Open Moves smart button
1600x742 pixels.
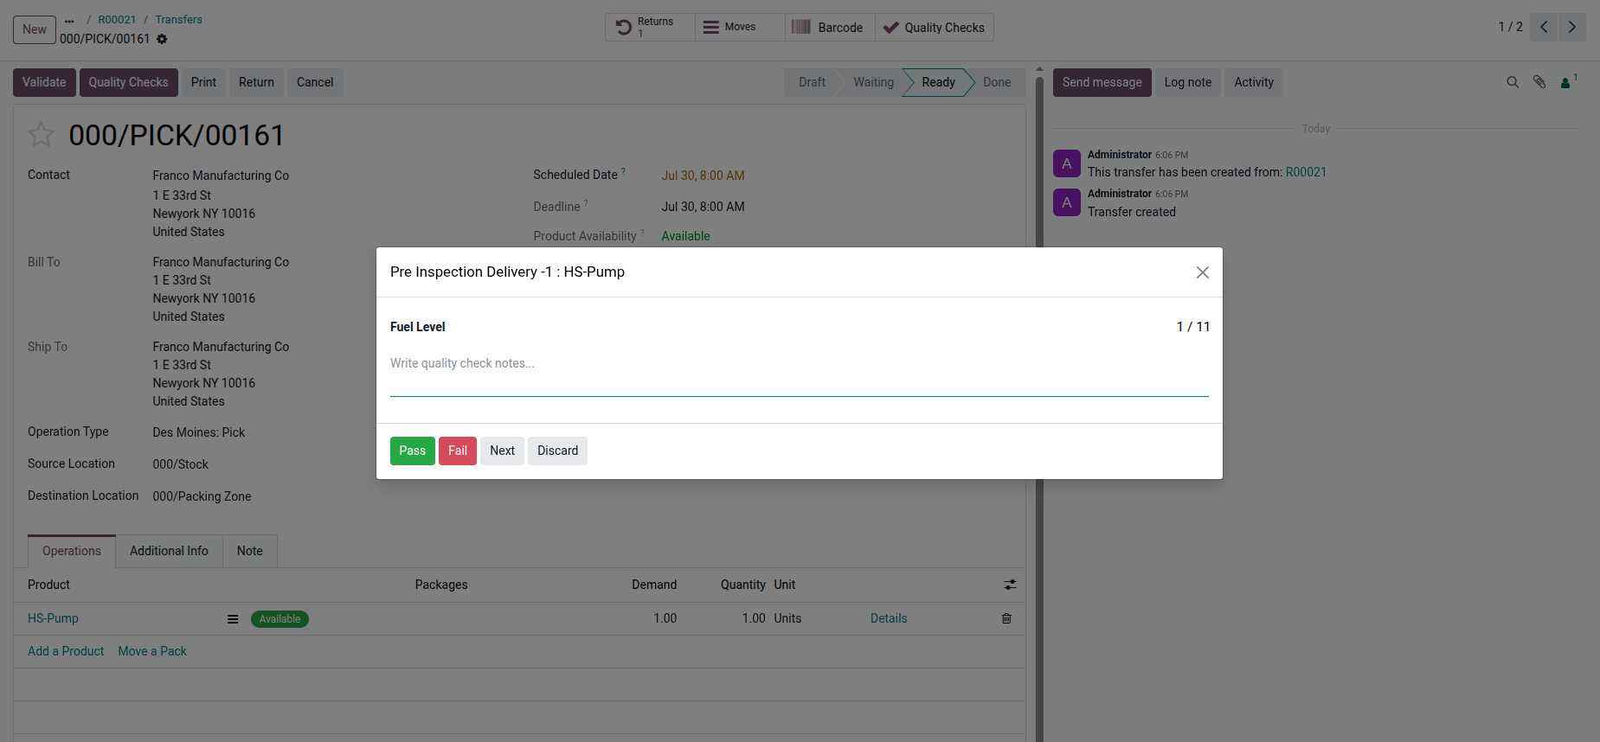[740, 28]
